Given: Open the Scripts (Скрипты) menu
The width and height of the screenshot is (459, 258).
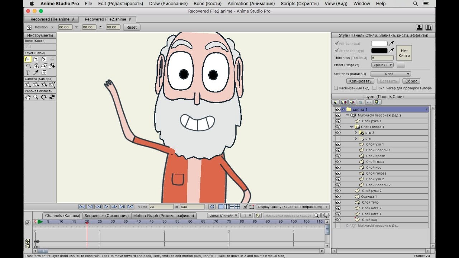Looking at the screenshot, I should pos(300,4).
